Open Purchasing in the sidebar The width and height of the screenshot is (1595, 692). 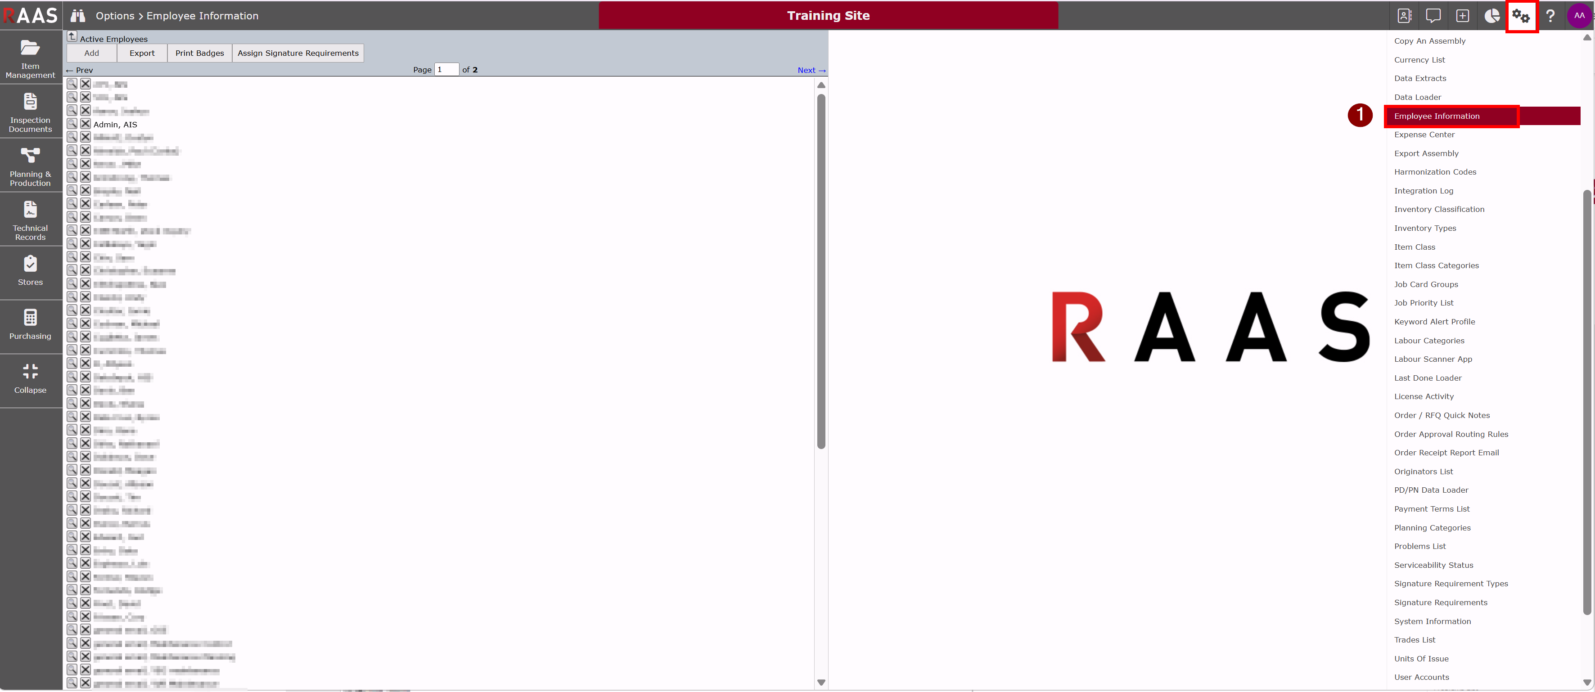[x=30, y=328]
